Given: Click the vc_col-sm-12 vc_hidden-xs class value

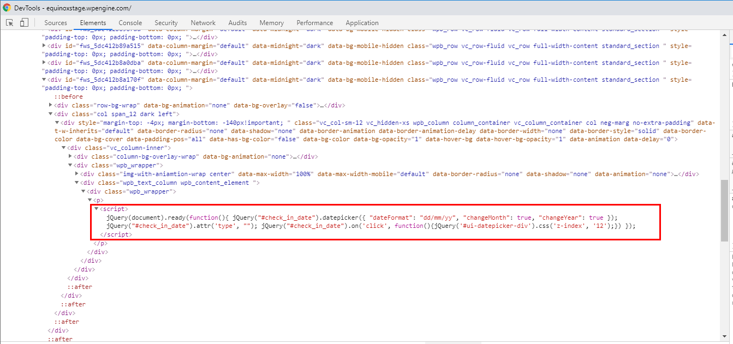Looking at the screenshot, I should click(x=351, y=123).
